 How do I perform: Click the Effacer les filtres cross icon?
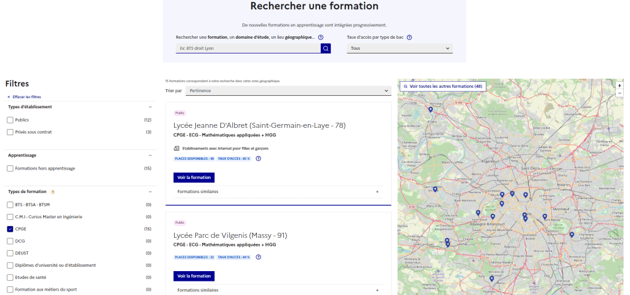[9, 97]
